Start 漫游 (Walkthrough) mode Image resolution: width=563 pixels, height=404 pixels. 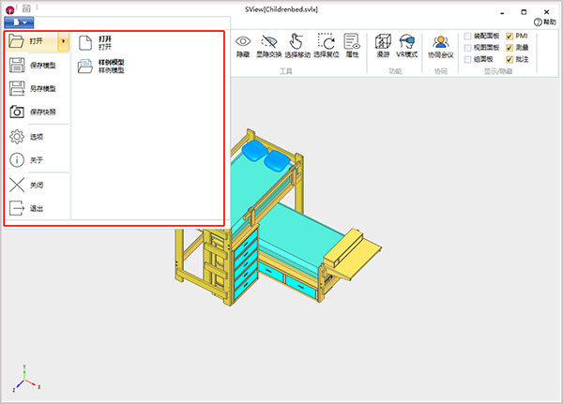[383, 43]
